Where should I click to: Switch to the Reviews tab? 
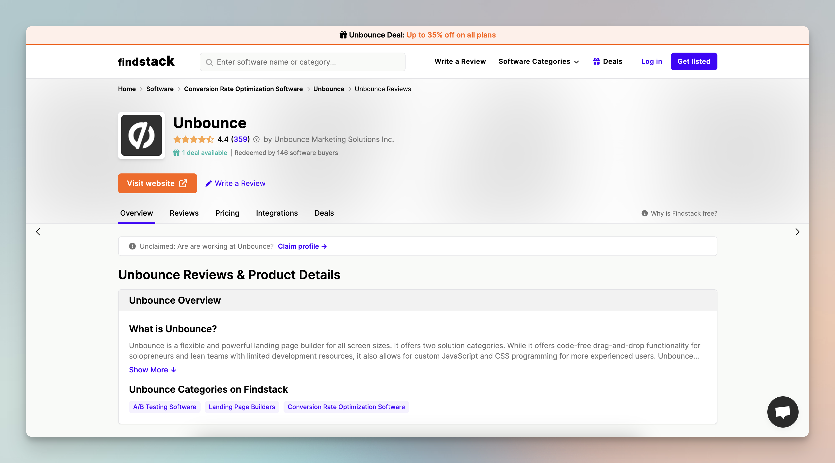pyautogui.click(x=184, y=213)
